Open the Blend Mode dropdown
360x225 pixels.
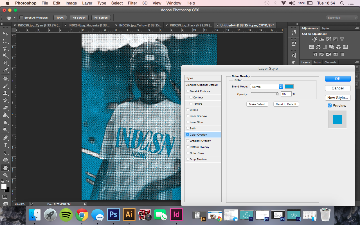(x=266, y=87)
